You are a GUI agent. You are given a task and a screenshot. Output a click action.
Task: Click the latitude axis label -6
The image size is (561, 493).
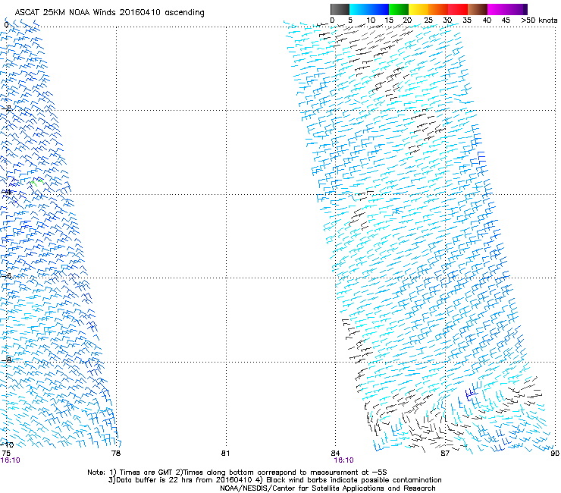(x=6, y=275)
